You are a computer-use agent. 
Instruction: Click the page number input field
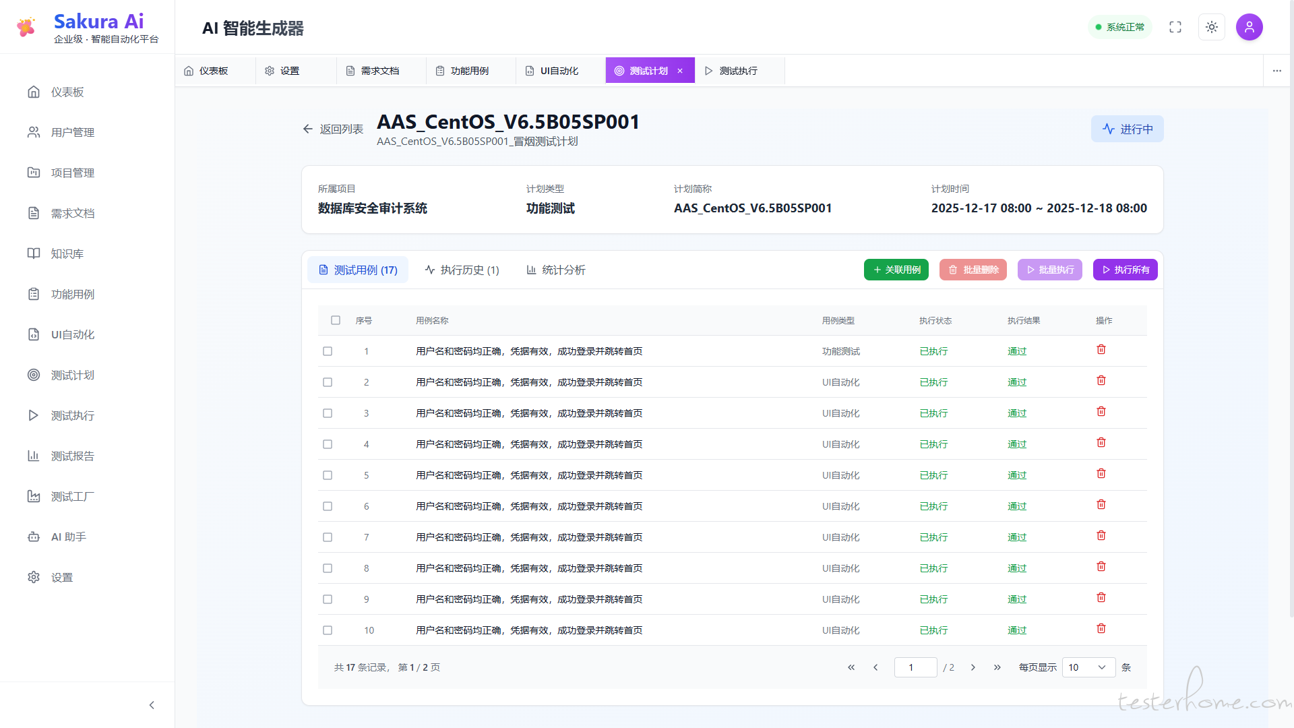[x=915, y=667]
